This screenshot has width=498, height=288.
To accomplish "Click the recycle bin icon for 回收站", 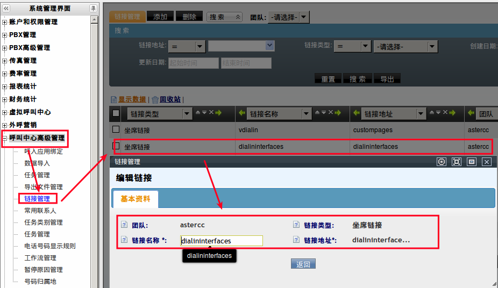I will click(155, 99).
